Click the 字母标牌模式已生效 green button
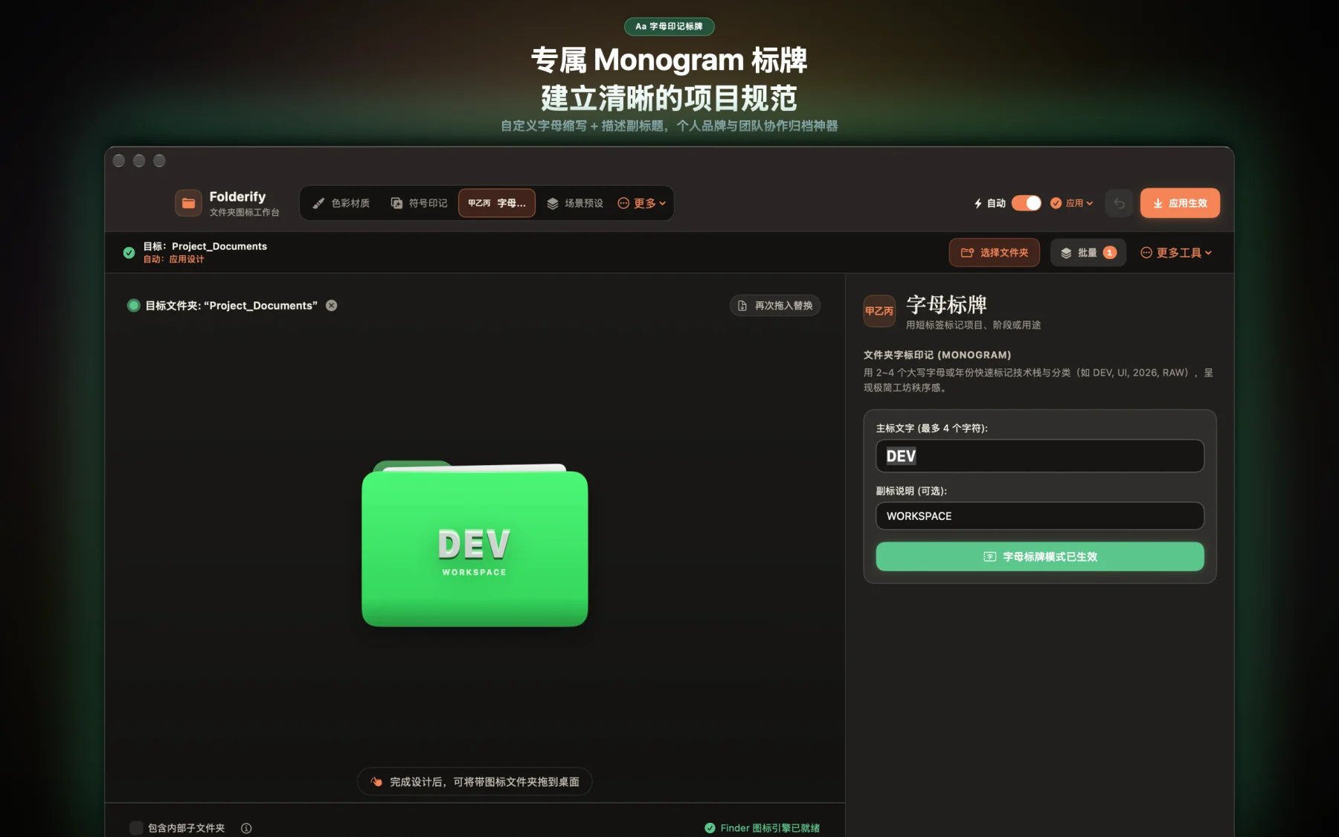 pyautogui.click(x=1040, y=557)
